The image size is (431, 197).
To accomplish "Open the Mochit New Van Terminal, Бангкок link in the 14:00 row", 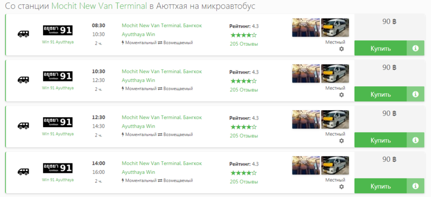I will 162,163.
